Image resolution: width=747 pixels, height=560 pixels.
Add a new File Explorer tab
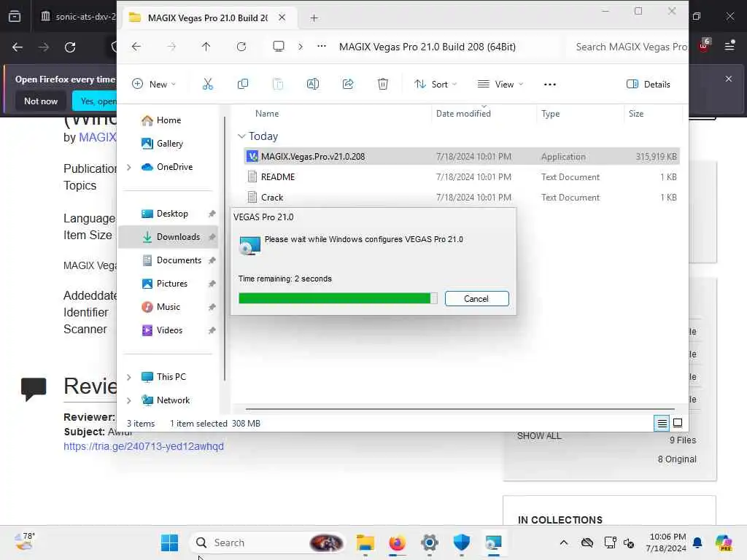pos(314,18)
